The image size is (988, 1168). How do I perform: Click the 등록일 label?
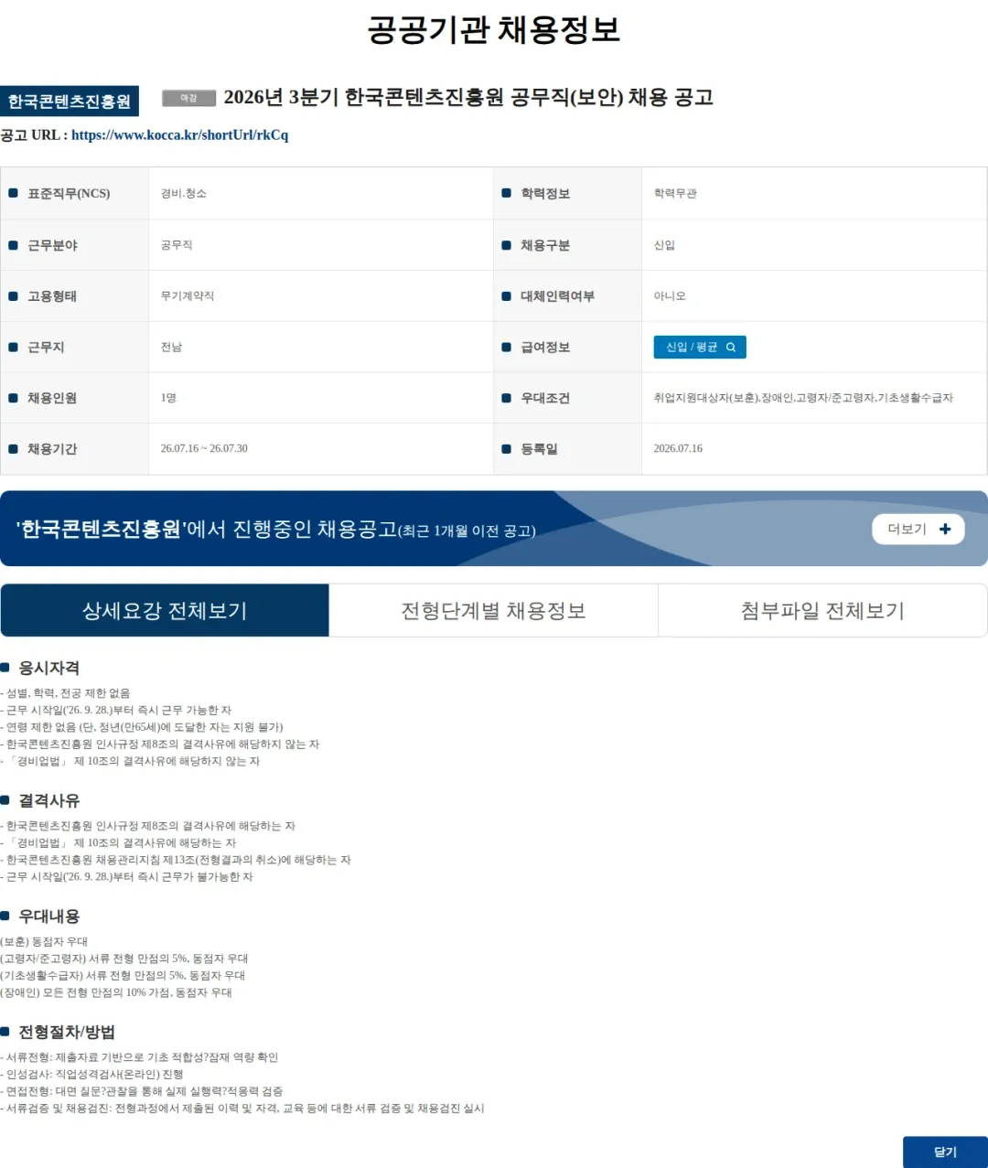click(539, 449)
